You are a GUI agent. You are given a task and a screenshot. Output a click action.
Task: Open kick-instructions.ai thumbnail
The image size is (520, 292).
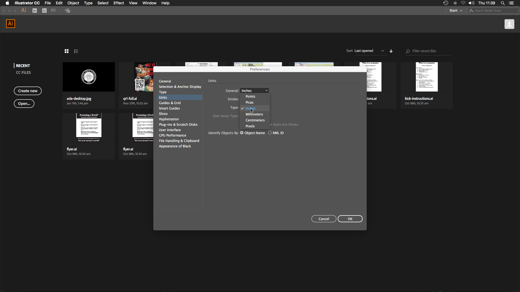[427, 77]
